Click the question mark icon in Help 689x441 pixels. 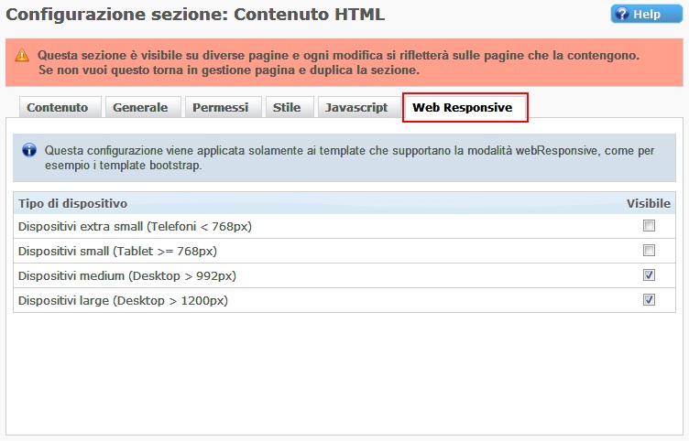coord(623,15)
